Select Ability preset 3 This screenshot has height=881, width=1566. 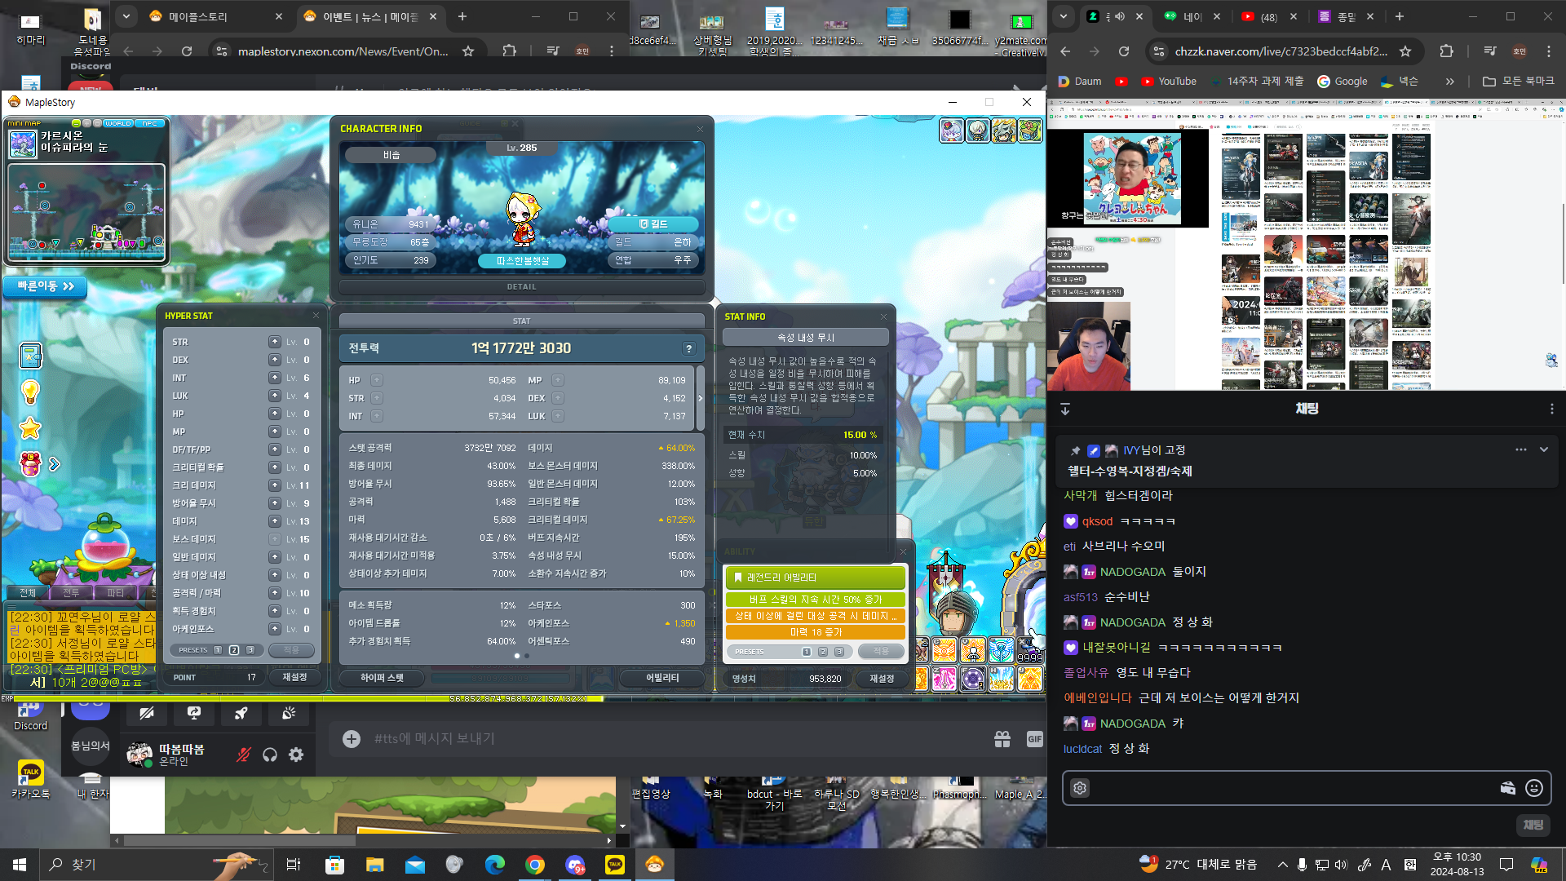point(839,652)
